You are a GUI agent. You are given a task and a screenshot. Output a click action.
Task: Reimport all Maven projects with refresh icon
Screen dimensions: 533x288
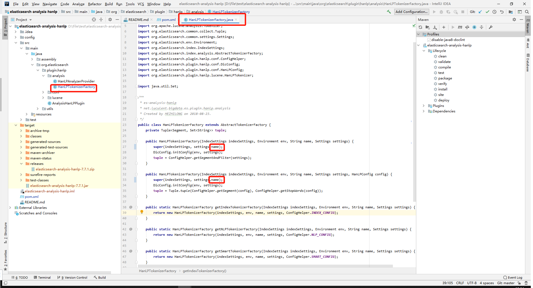tap(420, 27)
